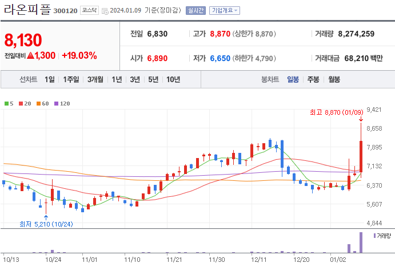Click the 7,132 price axis label
This screenshot has width=395, height=271.
pyautogui.click(x=374, y=166)
